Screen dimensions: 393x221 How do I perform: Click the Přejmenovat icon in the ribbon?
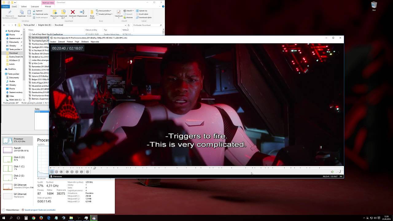point(82,14)
